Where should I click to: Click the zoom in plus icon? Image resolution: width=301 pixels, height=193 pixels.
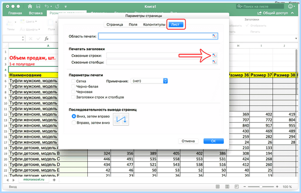pos(277,186)
